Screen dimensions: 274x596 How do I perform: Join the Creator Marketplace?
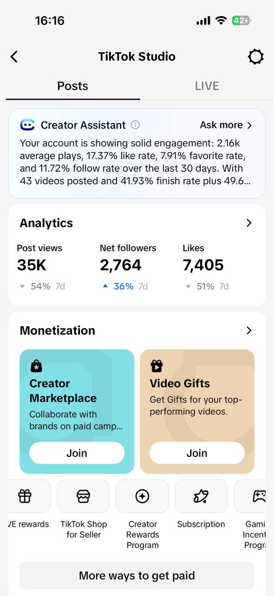tap(77, 453)
